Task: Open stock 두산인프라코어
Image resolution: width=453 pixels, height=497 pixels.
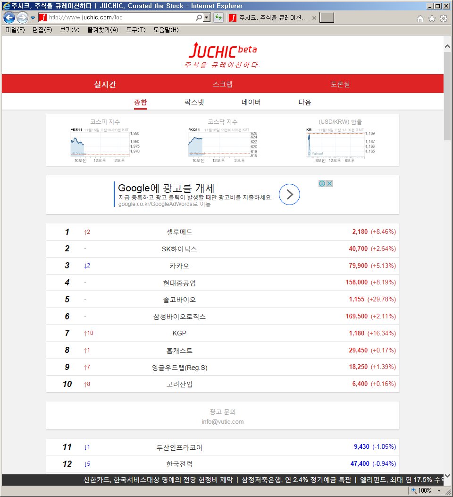Action: [x=179, y=447]
